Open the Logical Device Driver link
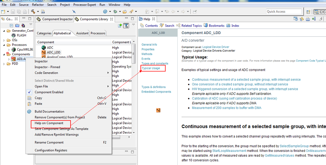Screen dimensions: 326x165 tap(216, 47)
